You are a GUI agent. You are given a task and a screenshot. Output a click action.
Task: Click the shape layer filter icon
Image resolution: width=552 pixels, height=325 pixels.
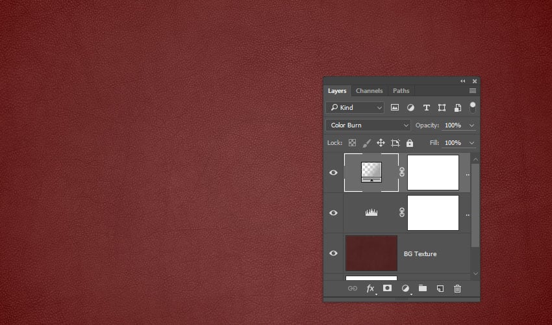(x=442, y=107)
